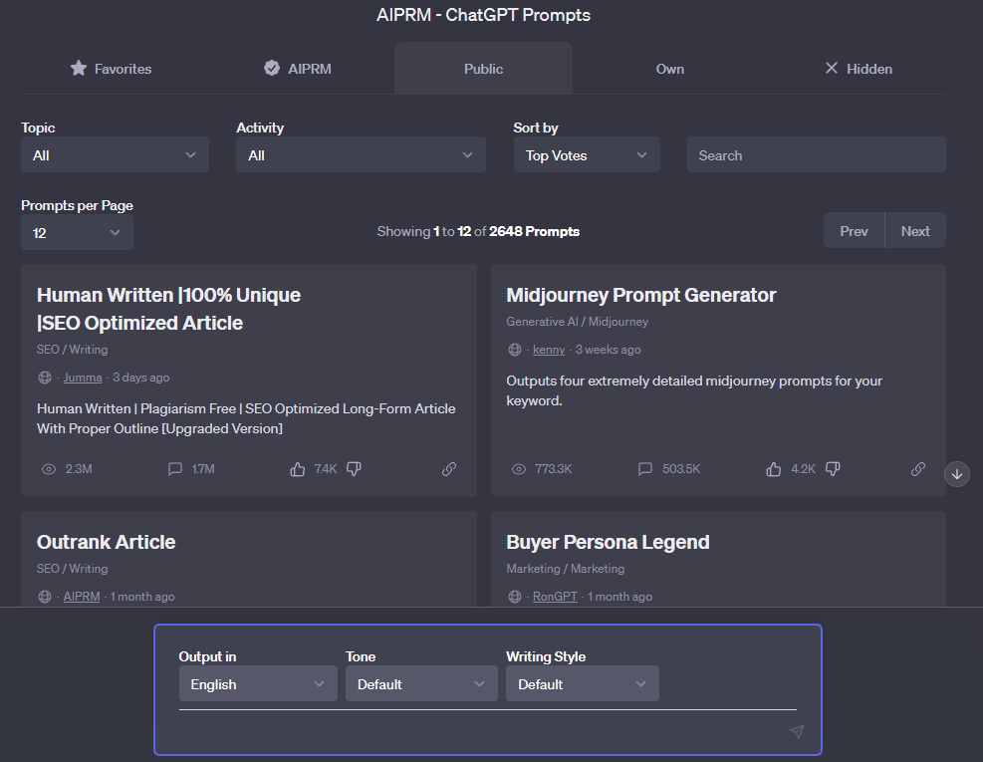Open the Tone dropdown in chat options
Screen dimensions: 983x762
(x=421, y=683)
